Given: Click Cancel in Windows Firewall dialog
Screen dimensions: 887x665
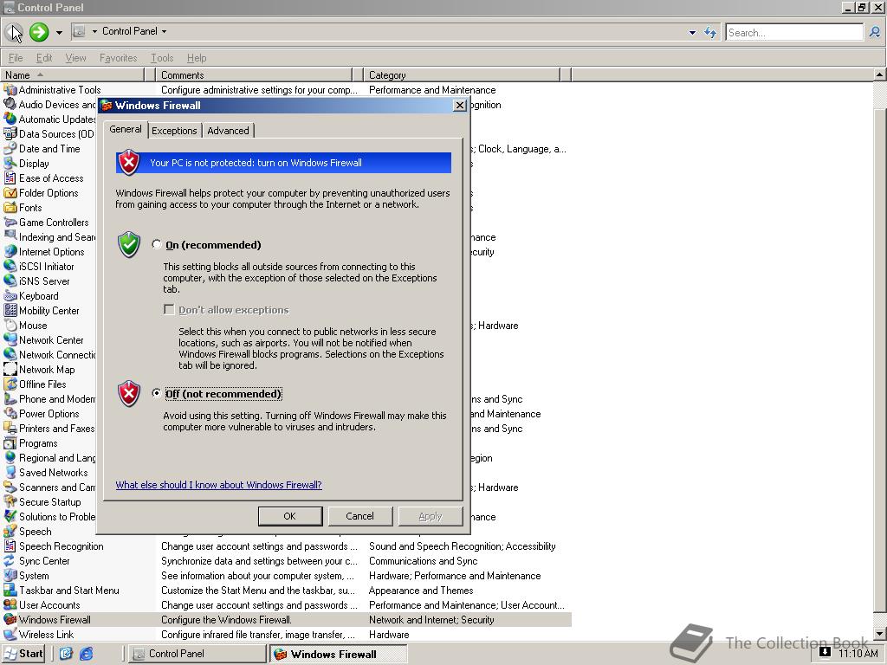Looking at the screenshot, I should (359, 516).
